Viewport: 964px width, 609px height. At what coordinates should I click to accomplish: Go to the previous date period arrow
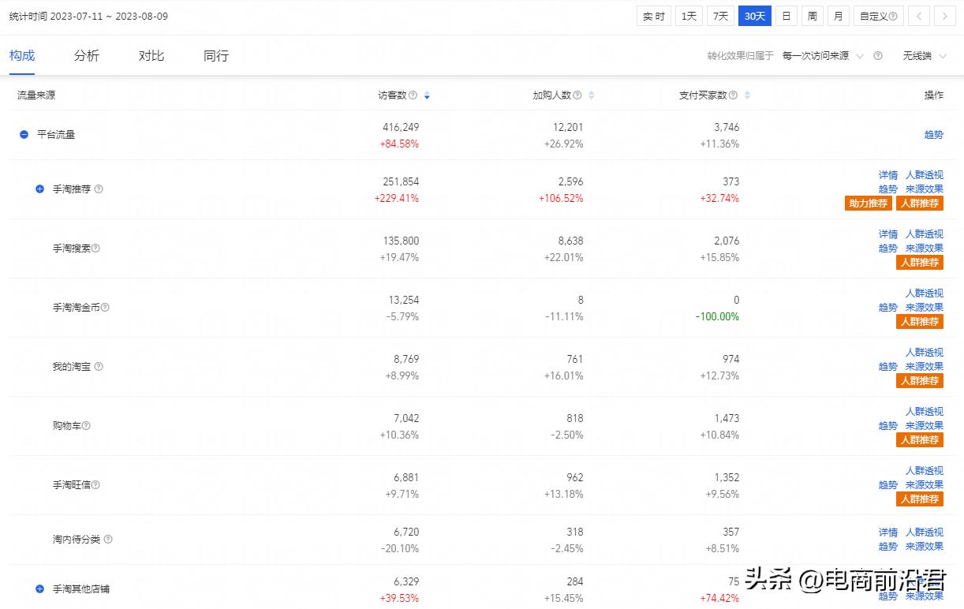tap(918, 17)
